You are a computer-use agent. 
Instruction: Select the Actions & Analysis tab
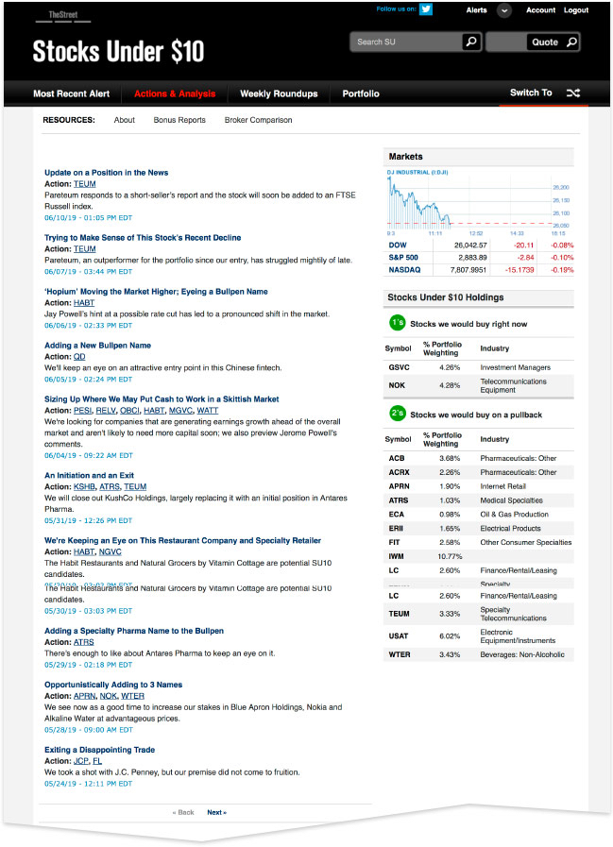pyautogui.click(x=175, y=93)
